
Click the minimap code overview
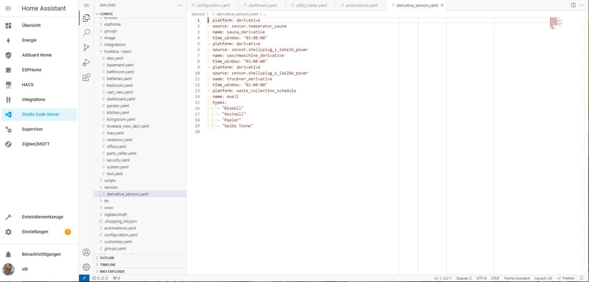(x=555, y=23)
